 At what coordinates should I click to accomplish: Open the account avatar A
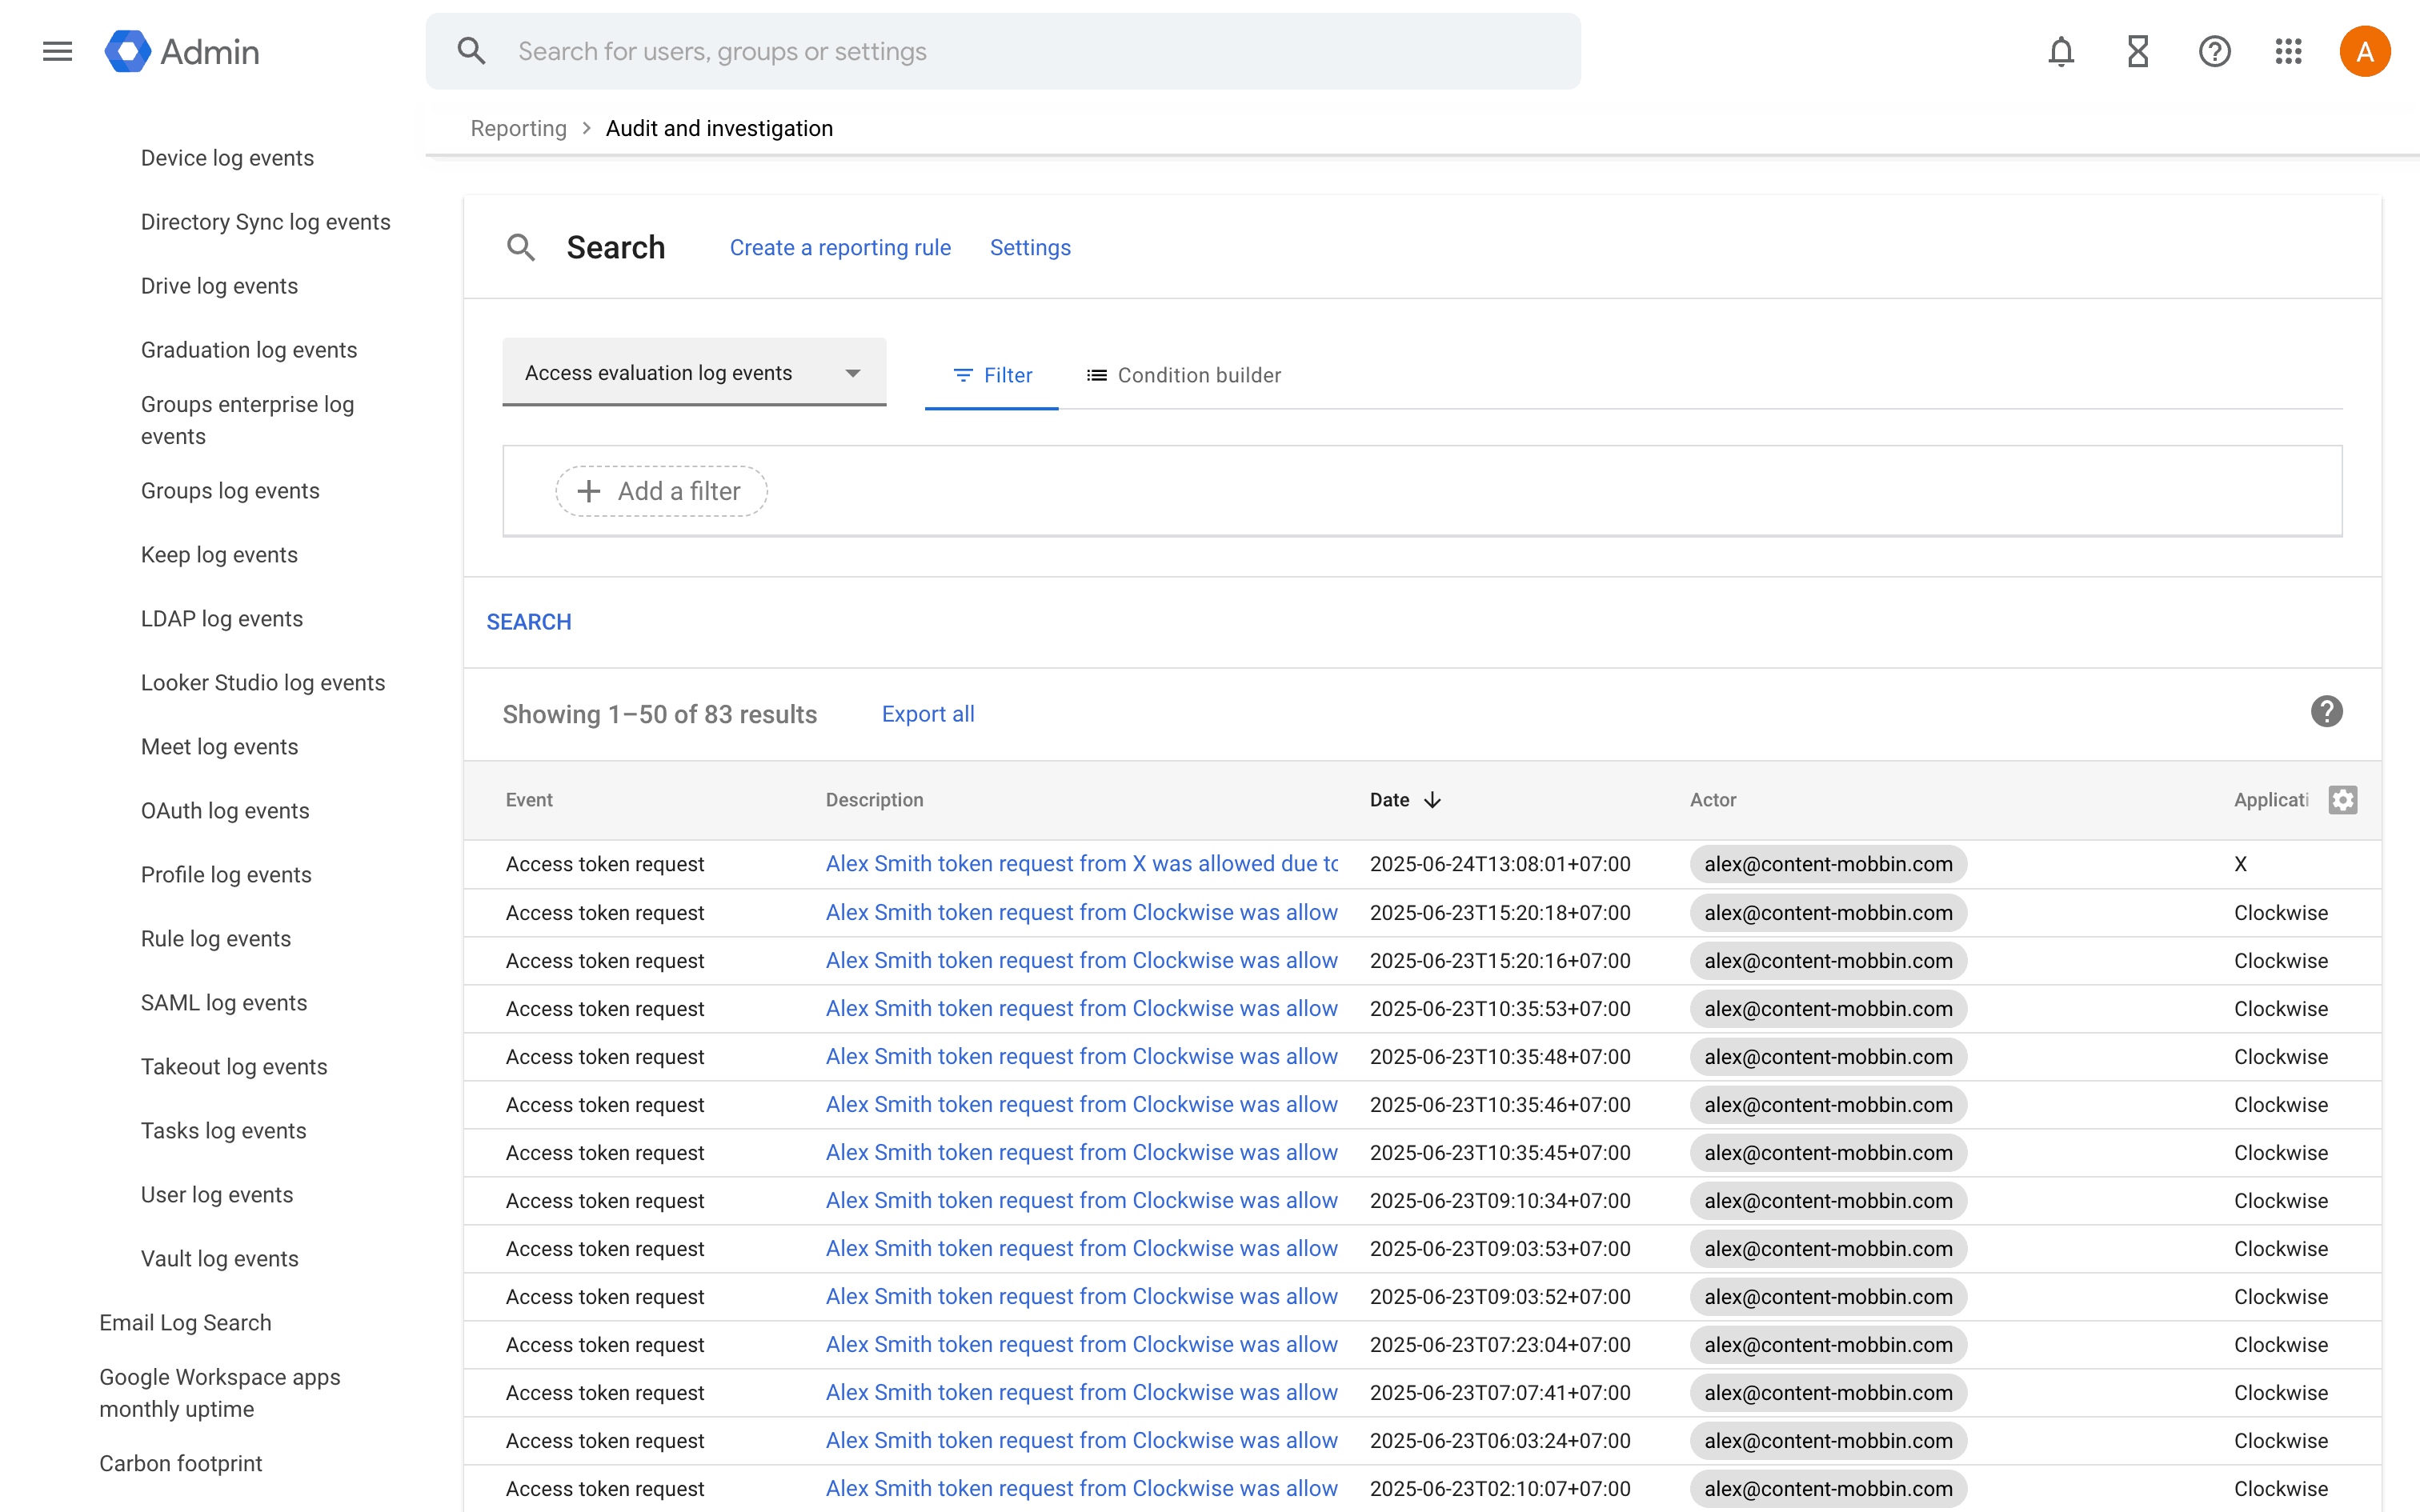point(2364,51)
